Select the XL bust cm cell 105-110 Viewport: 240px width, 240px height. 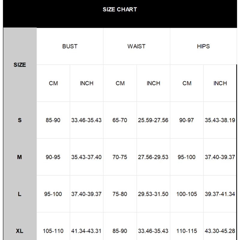click(53, 231)
